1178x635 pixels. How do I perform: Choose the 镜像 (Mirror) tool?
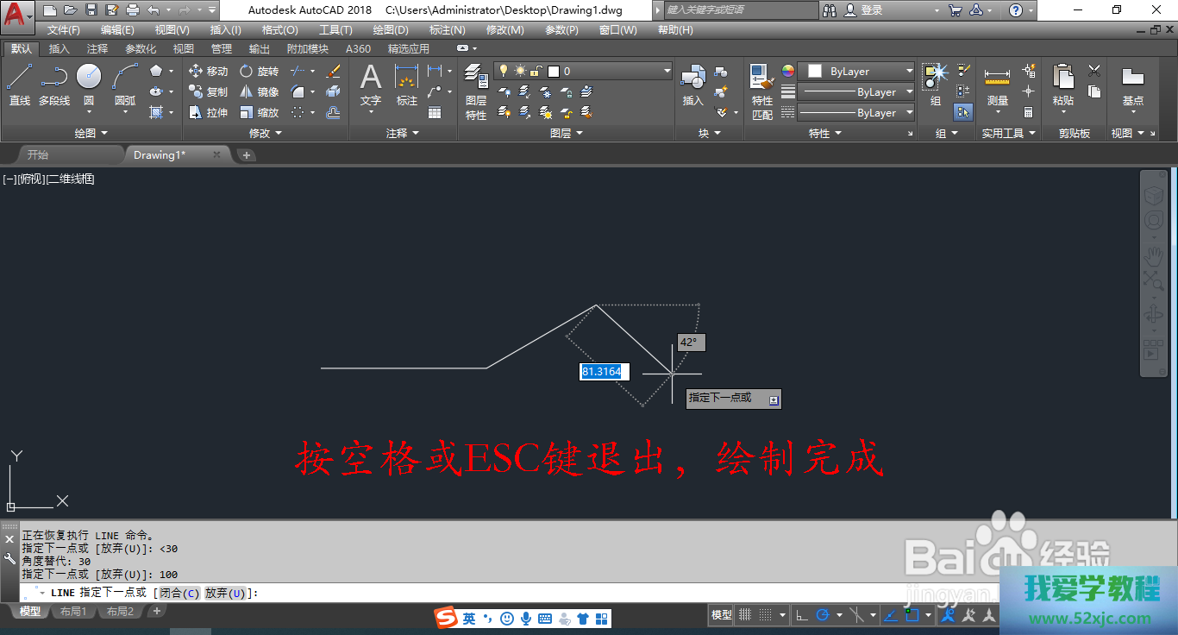pyautogui.click(x=259, y=92)
